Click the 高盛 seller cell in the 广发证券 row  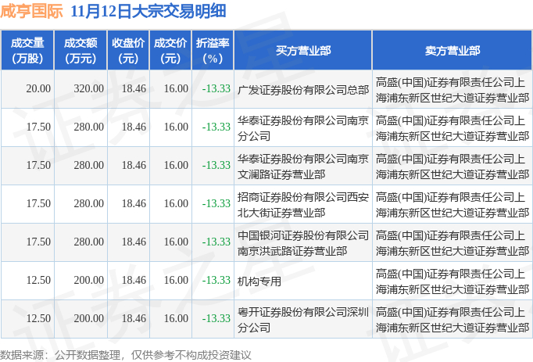coord(453,90)
